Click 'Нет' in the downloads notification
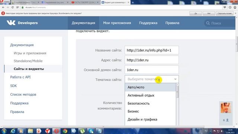Image resolution: width=238 pixels, height=134 pixels. pyautogui.click(x=209, y=13)
